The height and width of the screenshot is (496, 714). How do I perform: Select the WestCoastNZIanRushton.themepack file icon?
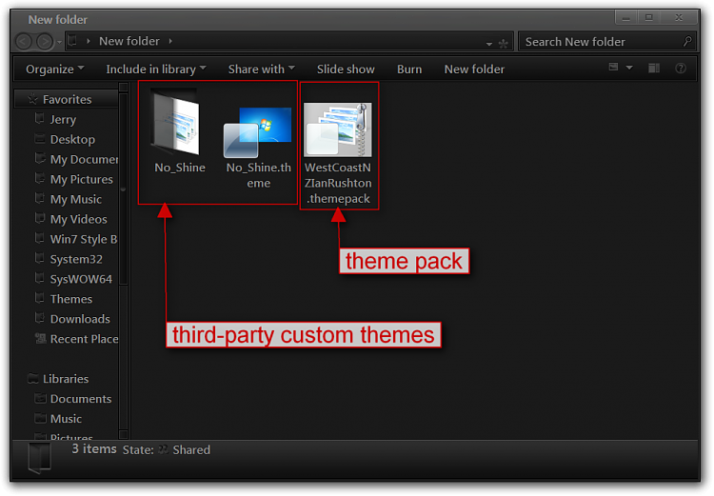tap(338, 129)
